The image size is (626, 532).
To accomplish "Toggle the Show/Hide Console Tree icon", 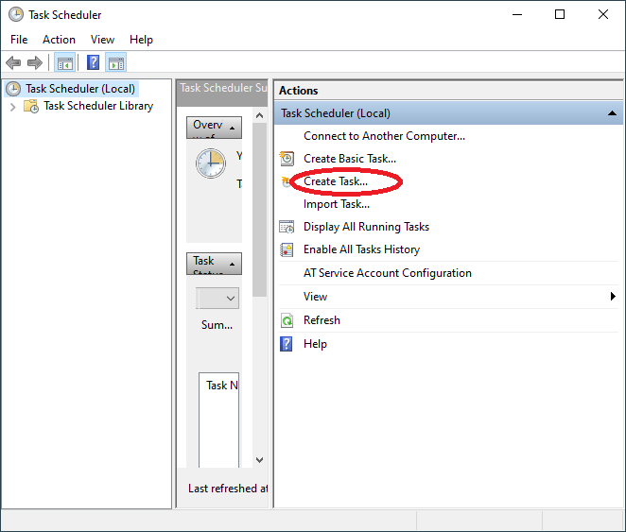I will point(64,63).
